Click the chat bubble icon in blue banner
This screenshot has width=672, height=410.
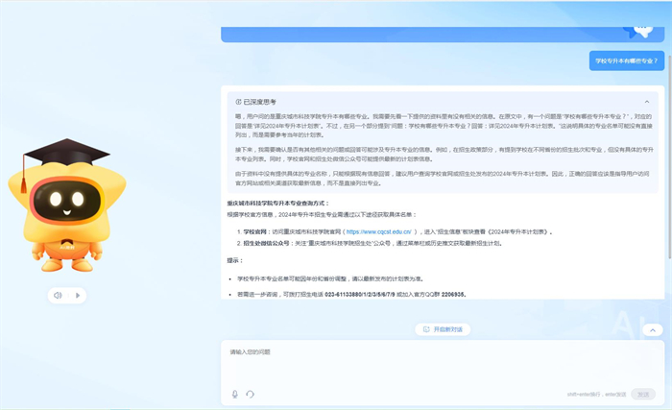[637, 28]
